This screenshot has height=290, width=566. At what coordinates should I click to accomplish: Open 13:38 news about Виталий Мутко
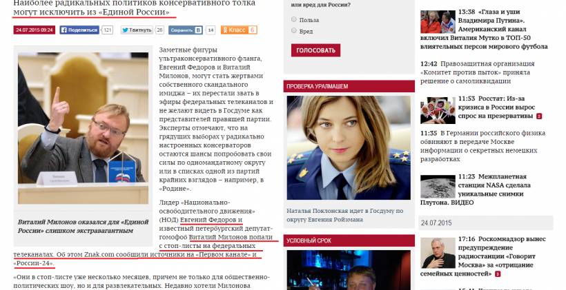[x=484, y=29]
